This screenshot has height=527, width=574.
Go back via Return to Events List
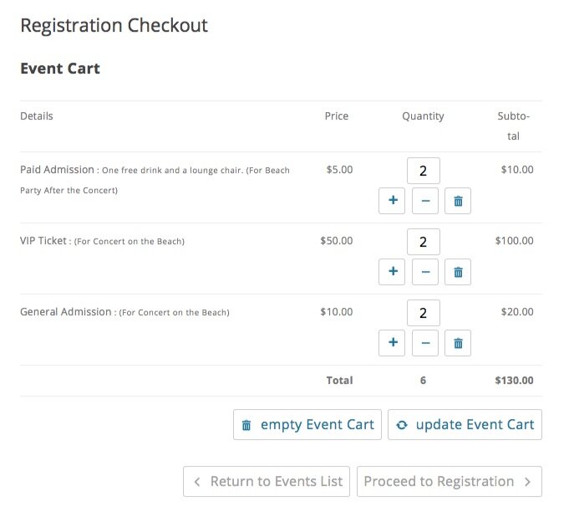point(267,482)
